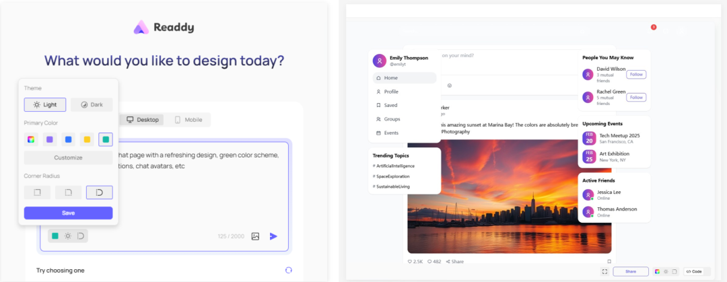Open the #ArtificialIntelligence trending topic
727x282 pixels.
(x=394, y=166)
